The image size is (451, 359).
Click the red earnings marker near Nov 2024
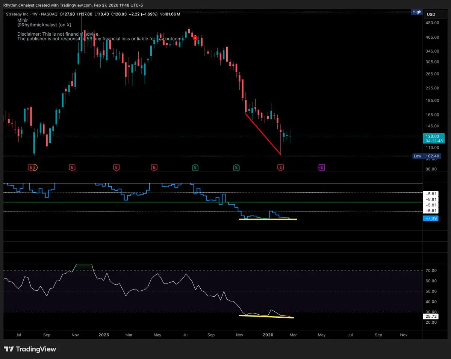[72, 167]
